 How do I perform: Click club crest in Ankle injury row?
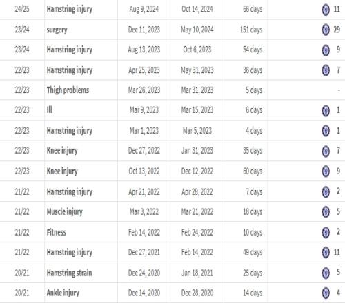click(x=326, y=293)
